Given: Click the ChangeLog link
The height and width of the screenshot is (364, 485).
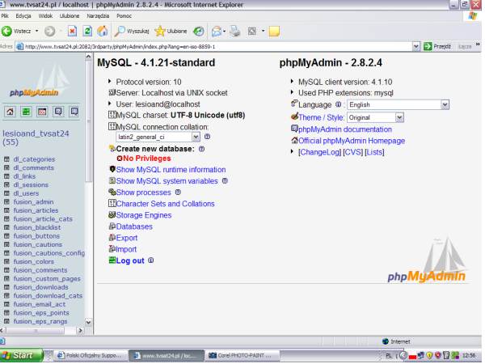Looking at the screenshot, I should pos(319,152).
